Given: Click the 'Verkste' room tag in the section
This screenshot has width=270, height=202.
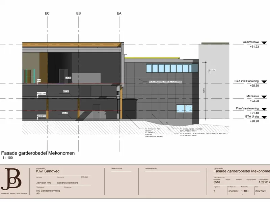Looking at the screenshot, I should coord(41,116).
